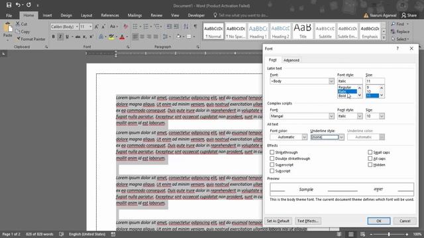The width and height of the screenshot is (424, 238).
Task: Switch to the Advanced tab in Font dialog
Action: 291,60
